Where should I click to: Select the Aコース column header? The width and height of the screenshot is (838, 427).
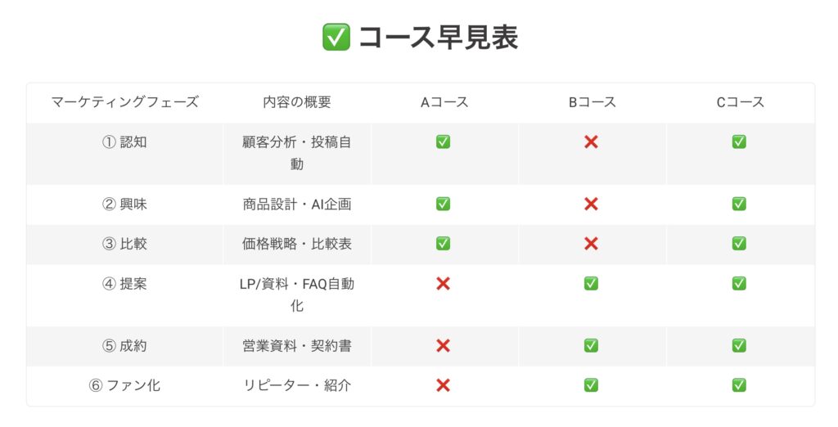tap(444, 102)
